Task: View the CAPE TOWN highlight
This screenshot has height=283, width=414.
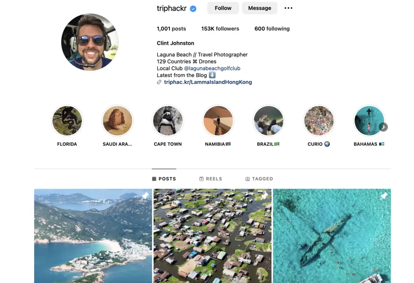Action: pyautogui.click(x=168, y=121)
